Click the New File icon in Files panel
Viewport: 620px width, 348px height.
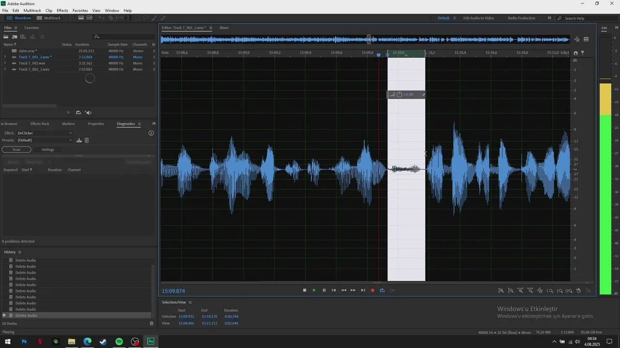click(23, 37)
